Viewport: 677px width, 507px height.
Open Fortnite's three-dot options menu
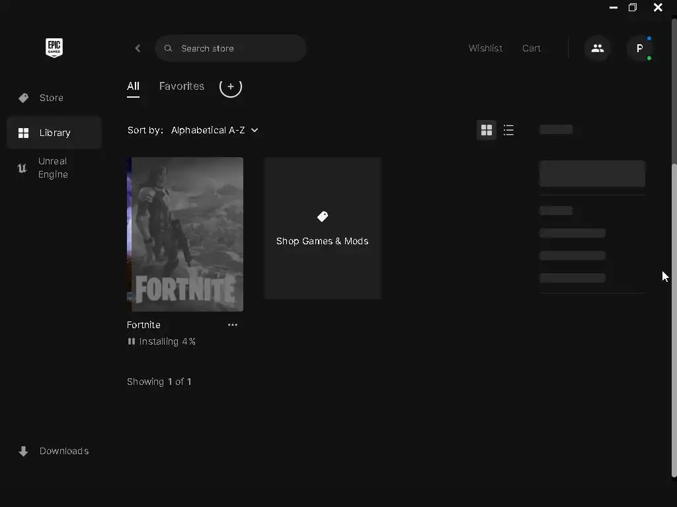pos(233,325)
